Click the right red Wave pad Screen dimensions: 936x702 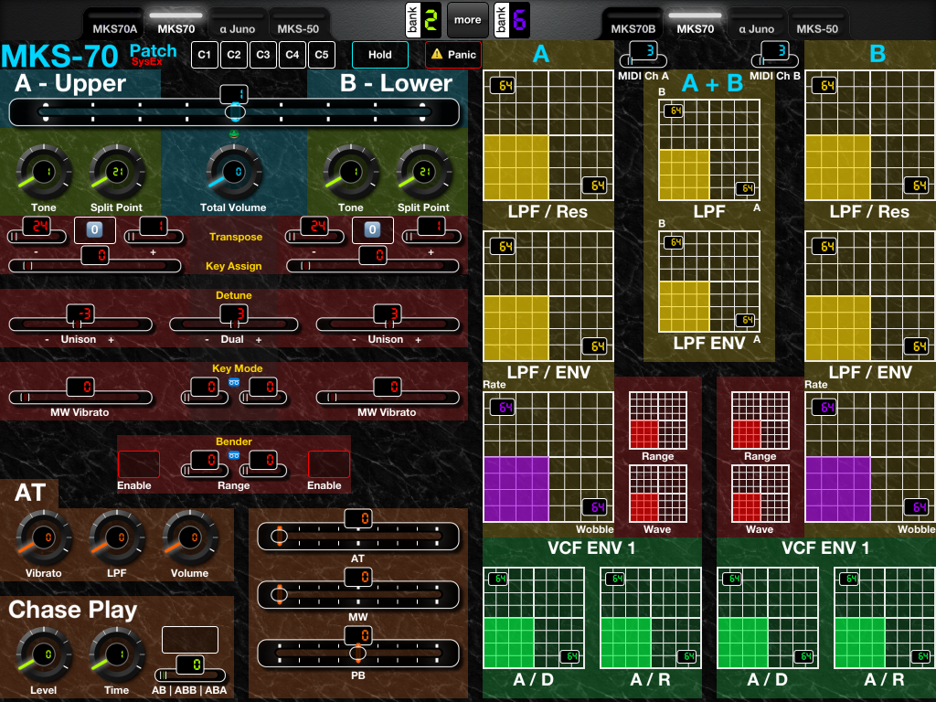[x=760, y=493]
